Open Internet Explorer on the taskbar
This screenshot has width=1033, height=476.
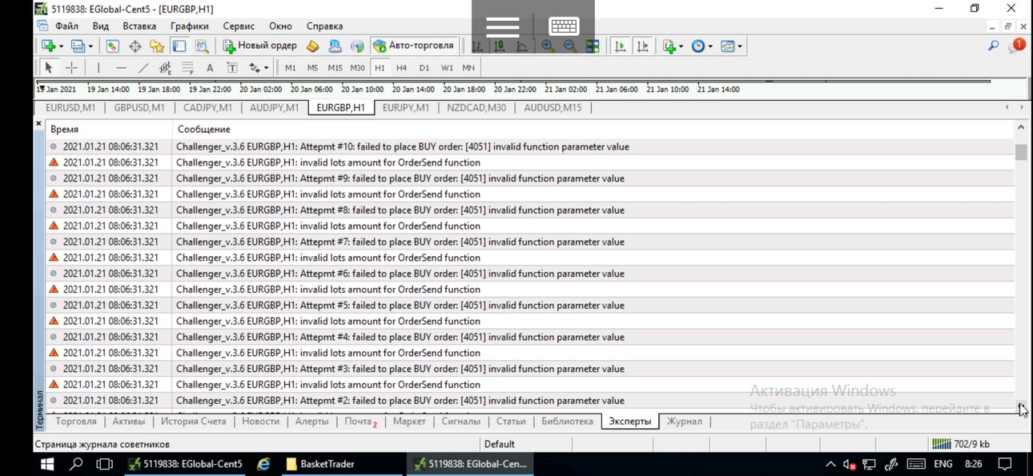point(263,463)
